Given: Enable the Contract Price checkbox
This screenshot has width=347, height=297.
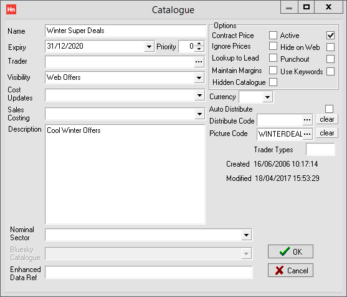Looking at the screenshot, I should pyautogui.click(x=273, y=35).
